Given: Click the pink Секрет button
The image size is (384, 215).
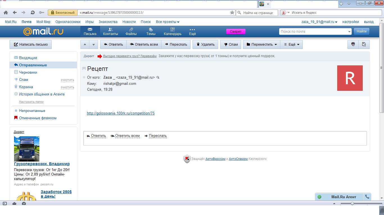Looking at the screenshot, I should click(236, 32).
